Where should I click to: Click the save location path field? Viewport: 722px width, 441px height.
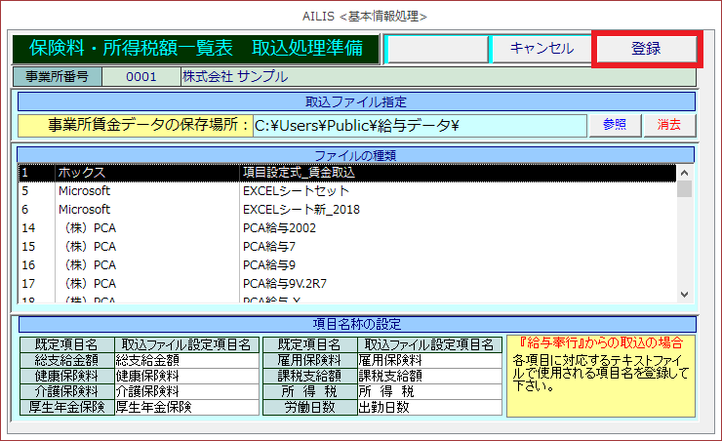418,125
